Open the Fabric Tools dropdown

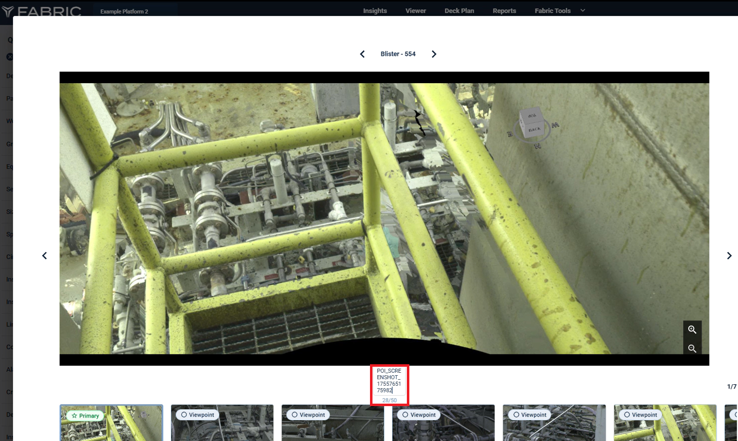559,10
